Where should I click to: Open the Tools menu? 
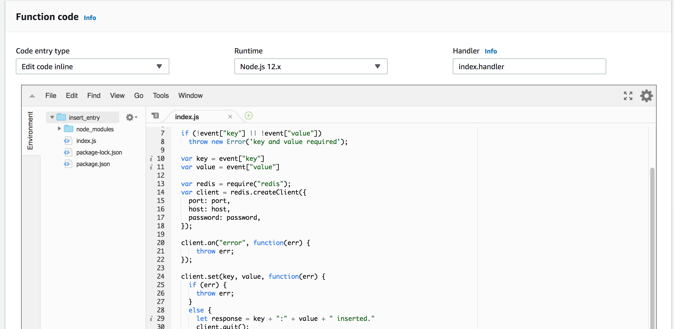[161, 96]
